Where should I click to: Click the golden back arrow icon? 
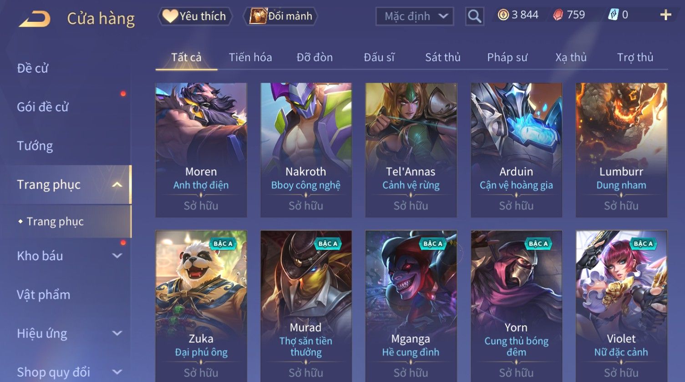[x=35, y=19]
